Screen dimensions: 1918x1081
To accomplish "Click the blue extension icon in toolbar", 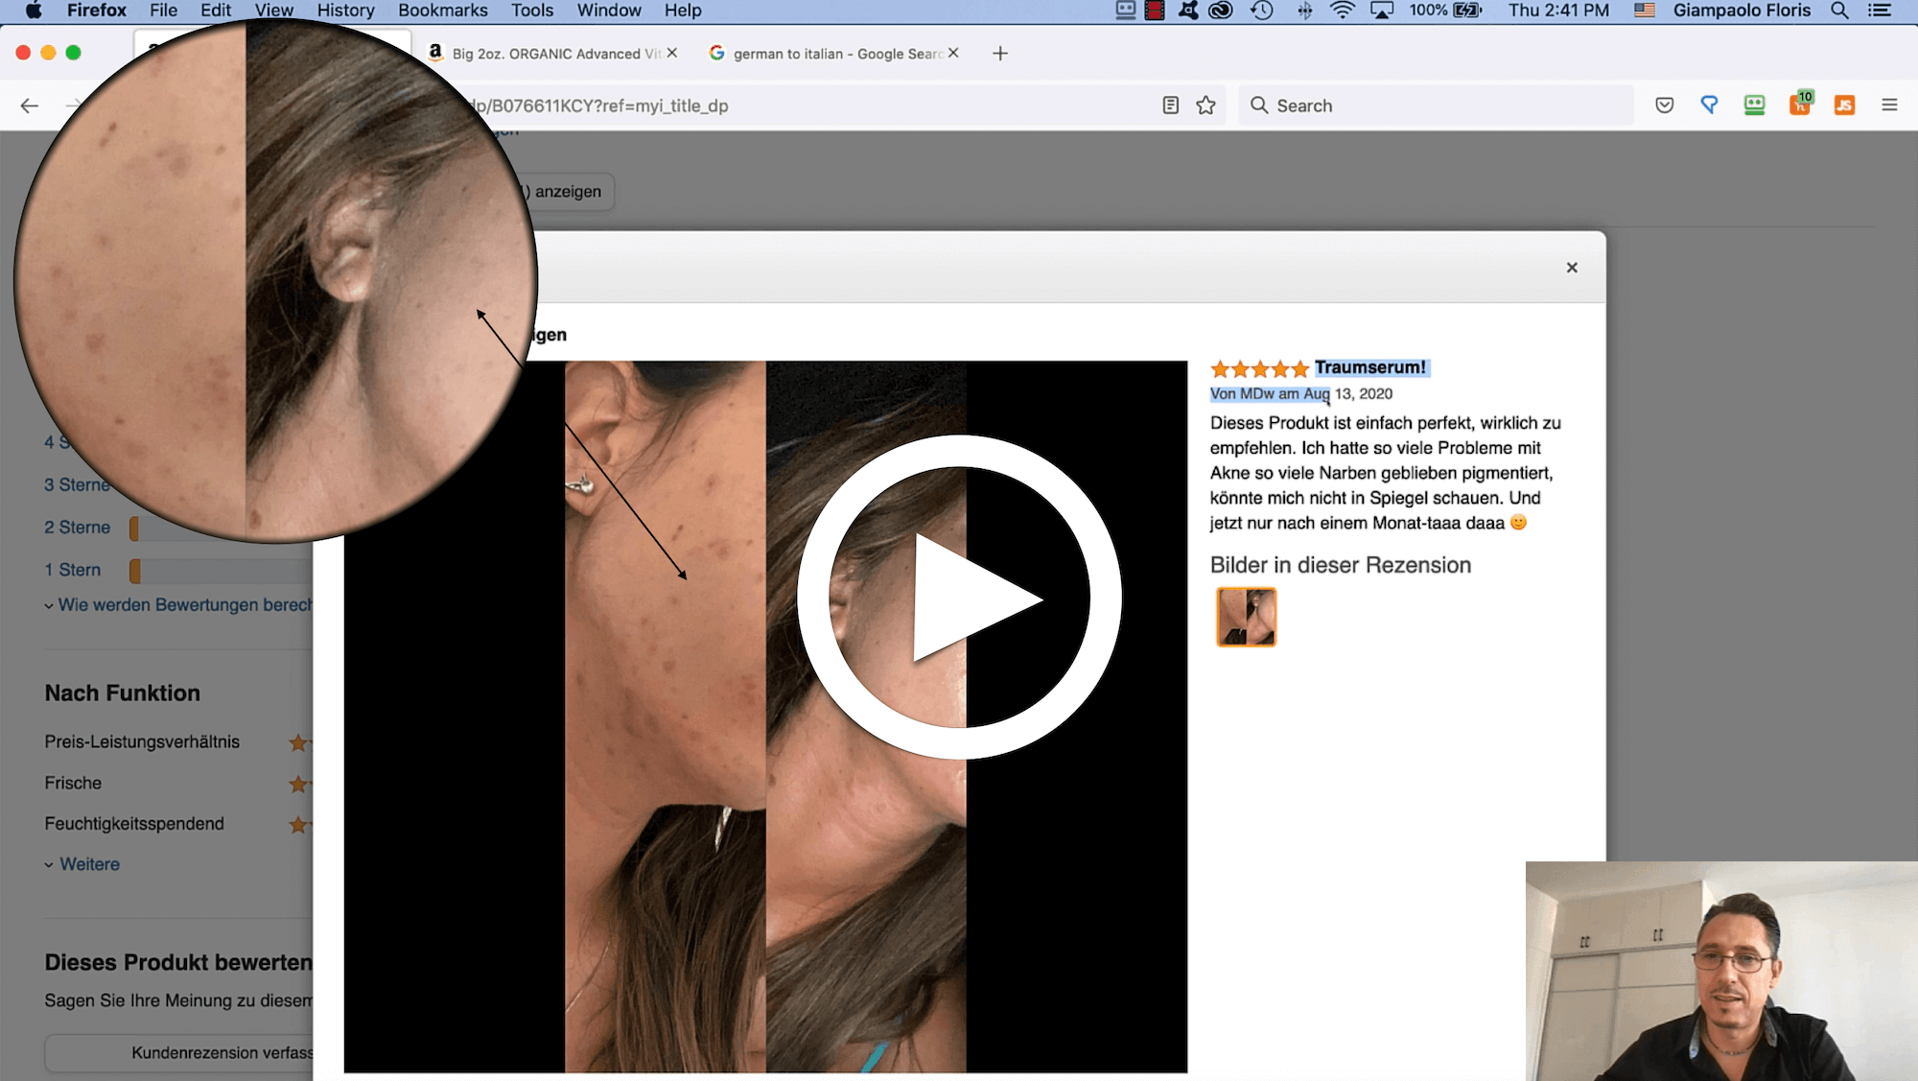I will click(1709, 106).
